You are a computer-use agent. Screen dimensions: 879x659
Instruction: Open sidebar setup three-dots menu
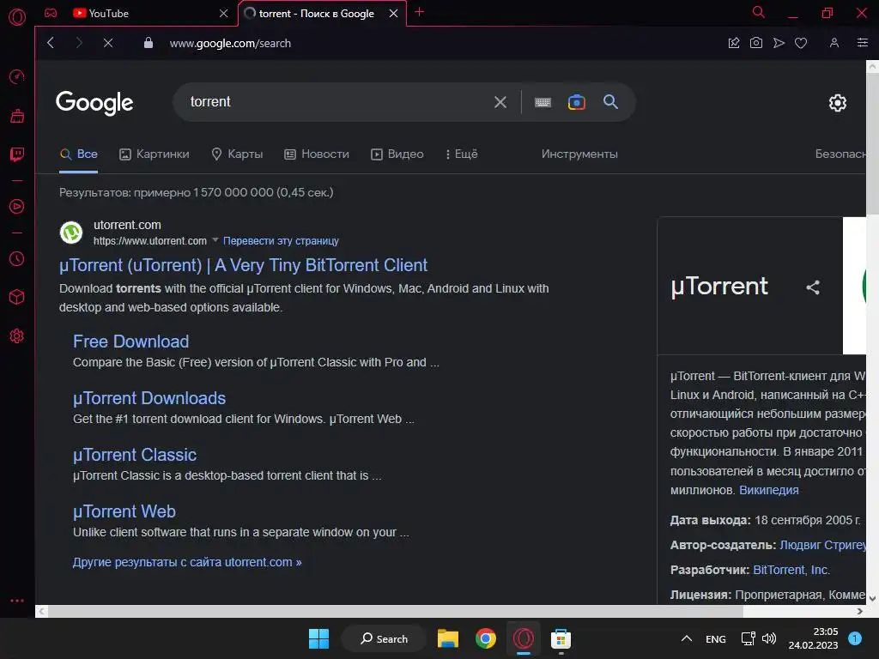pos(17,600)
